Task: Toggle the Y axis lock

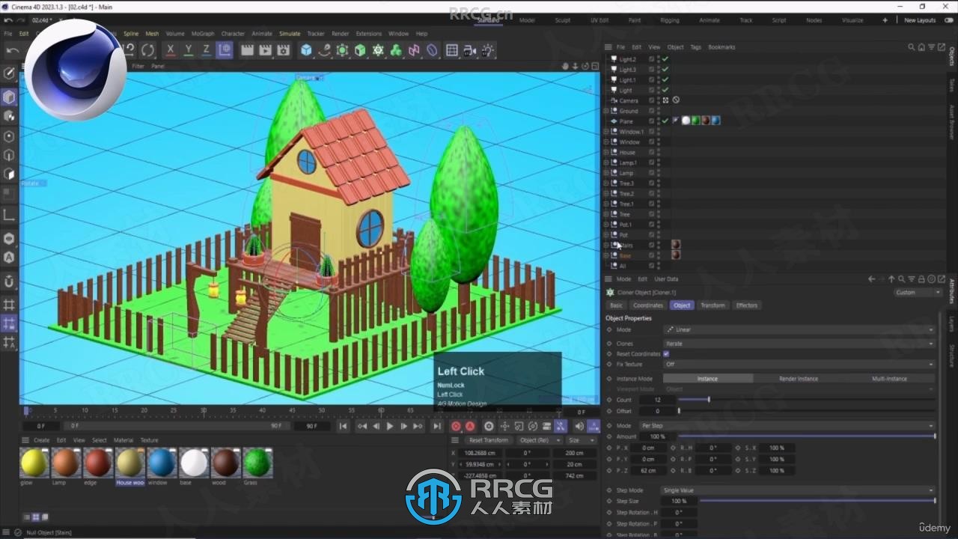Action: tap(189, 50)
